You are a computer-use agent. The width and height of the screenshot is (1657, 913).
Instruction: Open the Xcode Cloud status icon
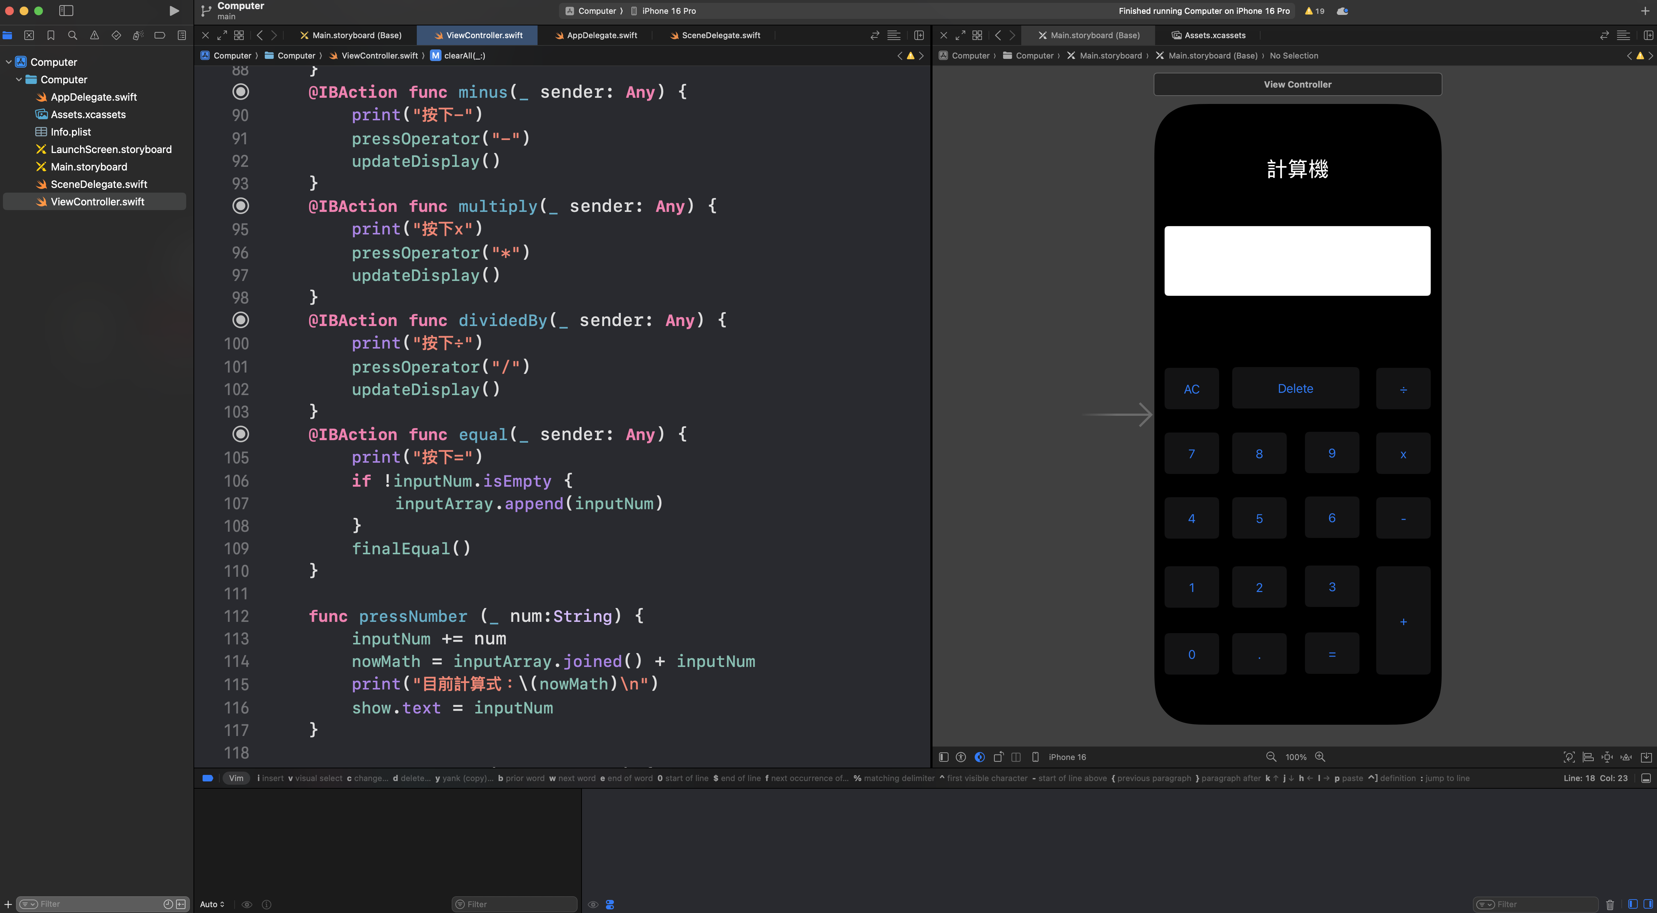click(1342, 11)
